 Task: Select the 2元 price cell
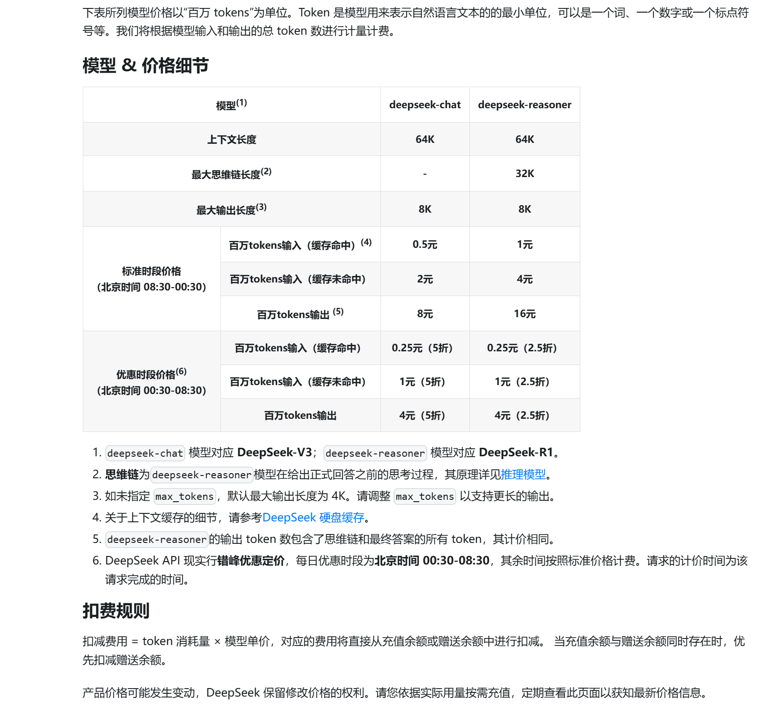pos(425,279)
